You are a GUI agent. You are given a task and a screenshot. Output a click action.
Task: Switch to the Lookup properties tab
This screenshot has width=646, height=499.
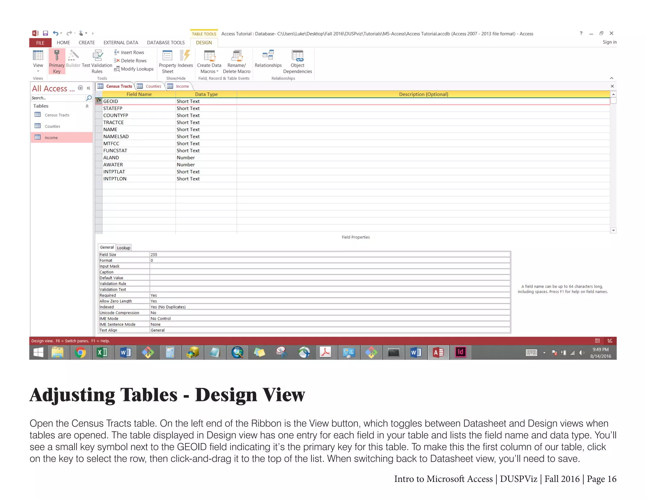click(x=123, y=248)
